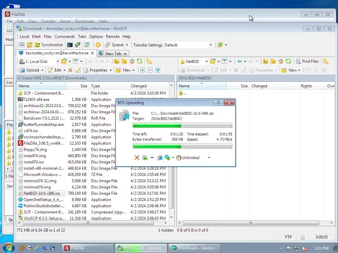Click the file transfer progress bar
The height and width of the screenshot is (253, 338).
(182, 125)
